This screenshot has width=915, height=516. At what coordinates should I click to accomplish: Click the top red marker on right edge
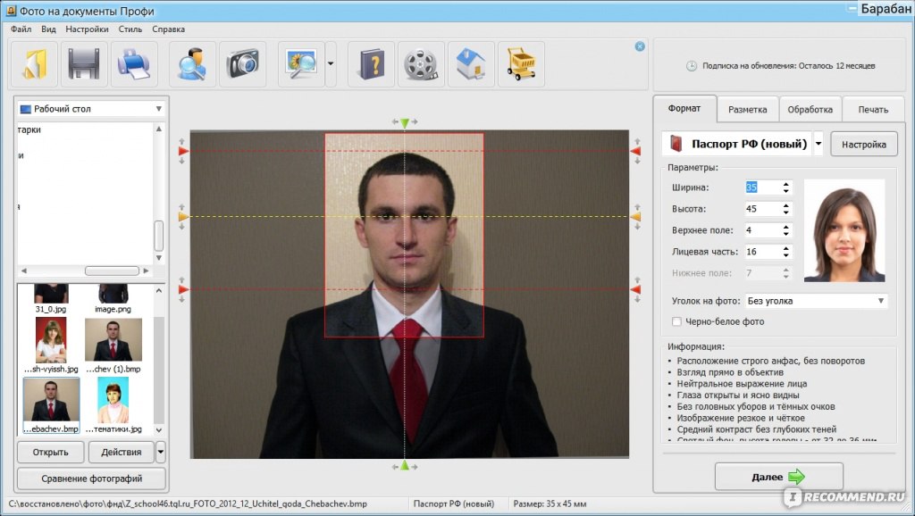click(x=636, y=151)
